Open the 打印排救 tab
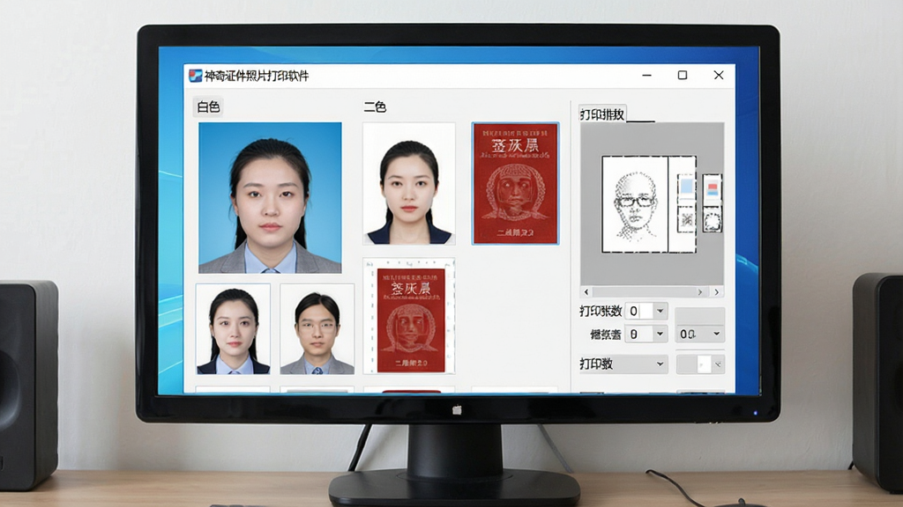Image resolution: width=903 pixels, height=507 pixels. tap(601, 114)
